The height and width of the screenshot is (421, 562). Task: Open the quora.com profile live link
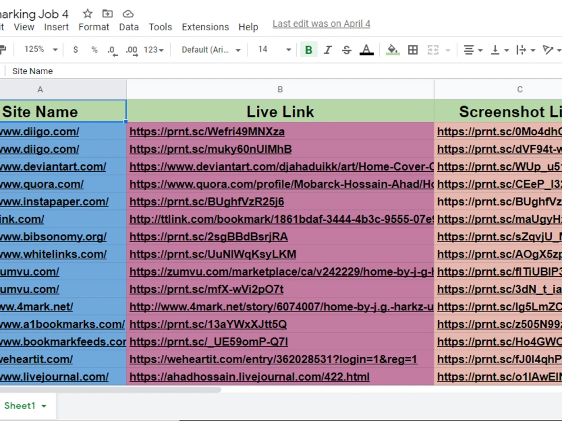click(282, 184)
